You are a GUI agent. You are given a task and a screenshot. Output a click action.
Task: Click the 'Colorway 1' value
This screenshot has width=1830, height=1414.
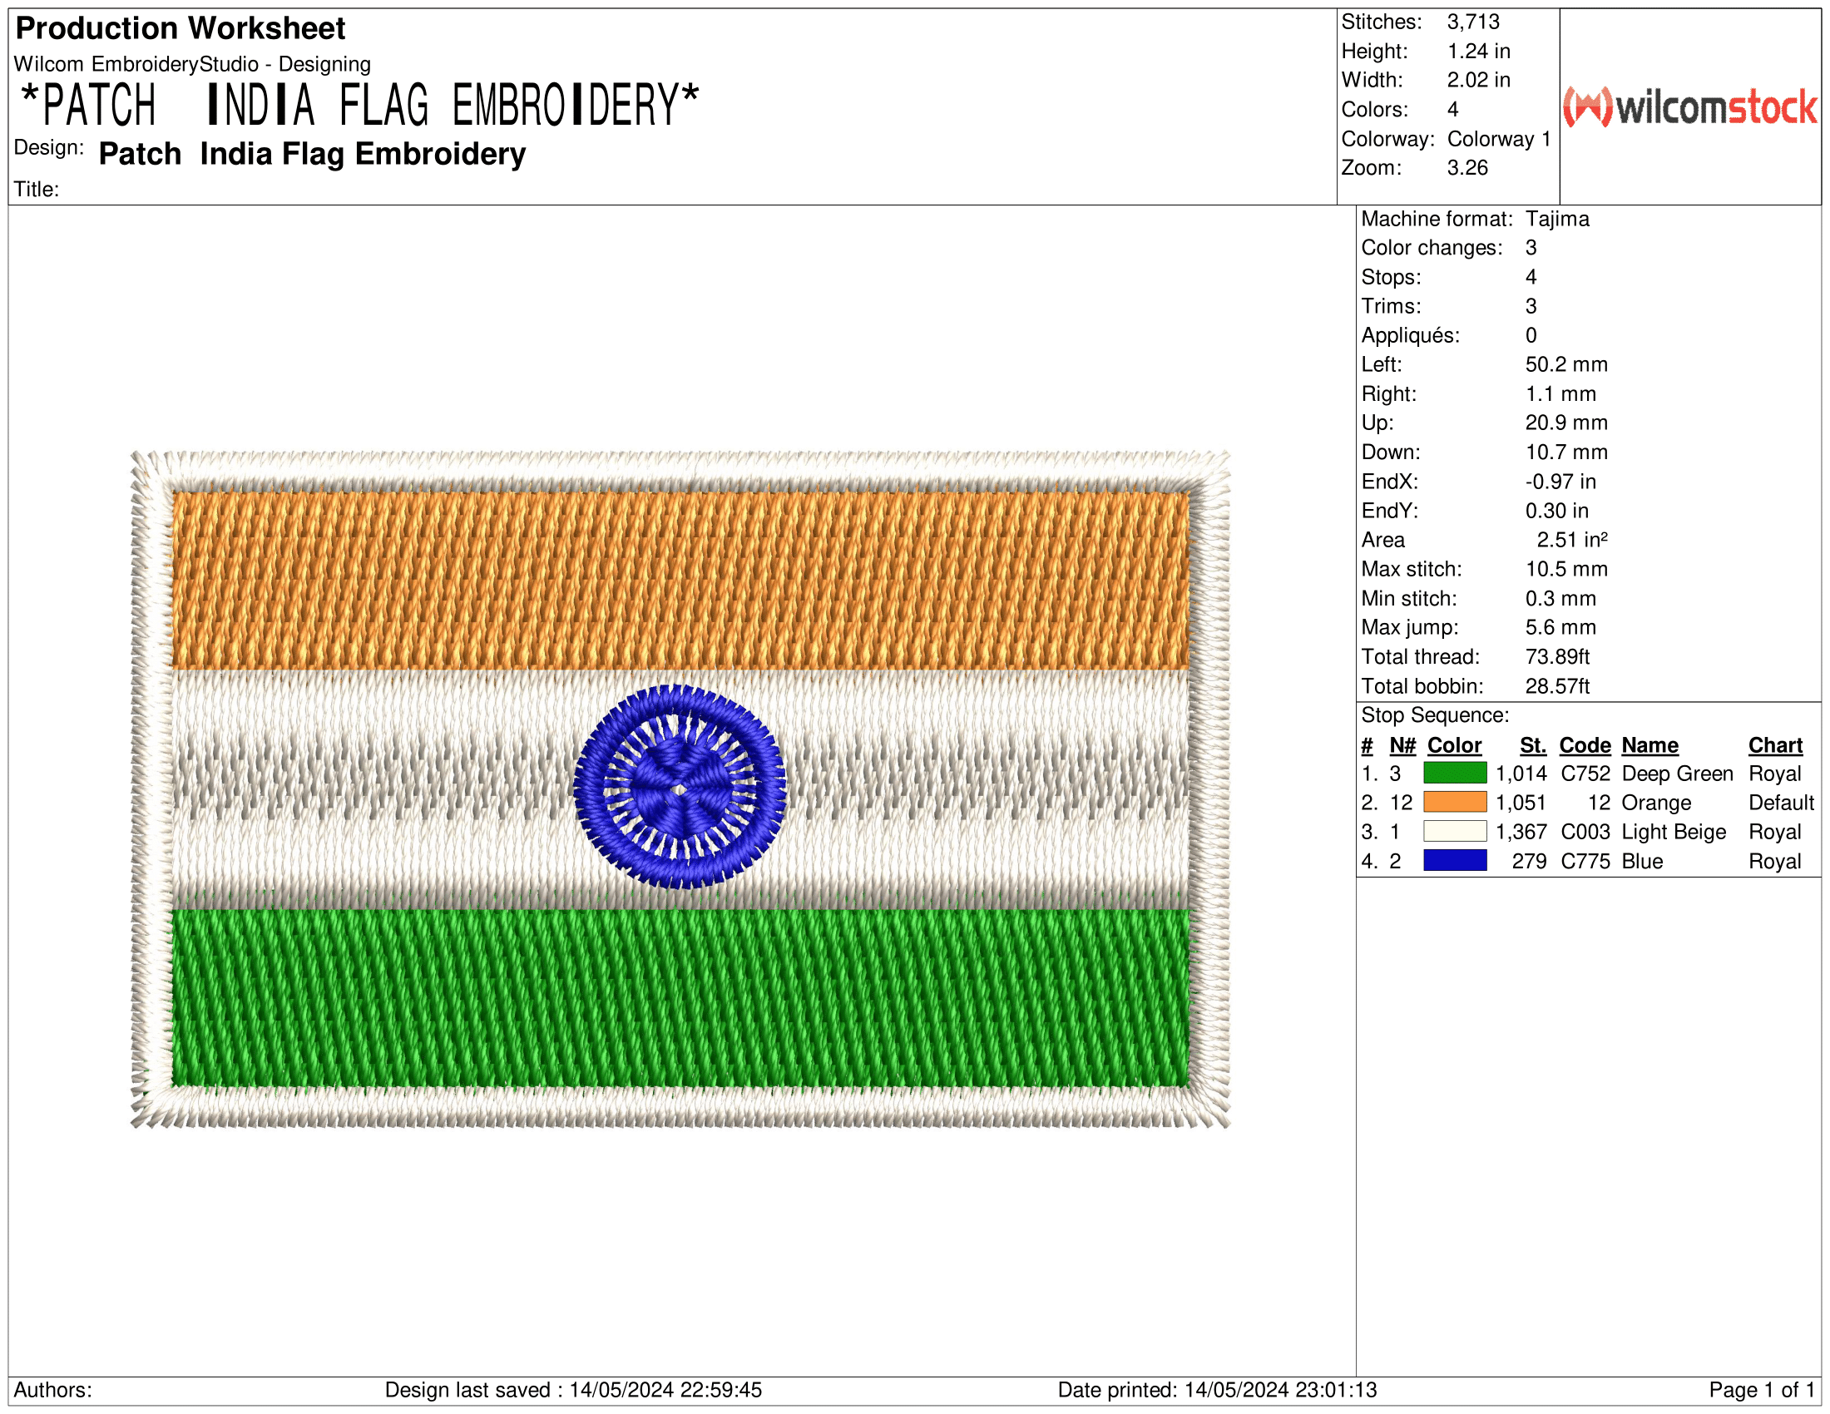point(1498,139)
